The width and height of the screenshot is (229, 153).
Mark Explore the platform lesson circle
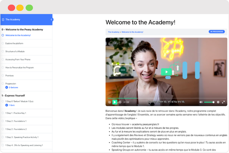pyautogui.click(x=3, y=43)
